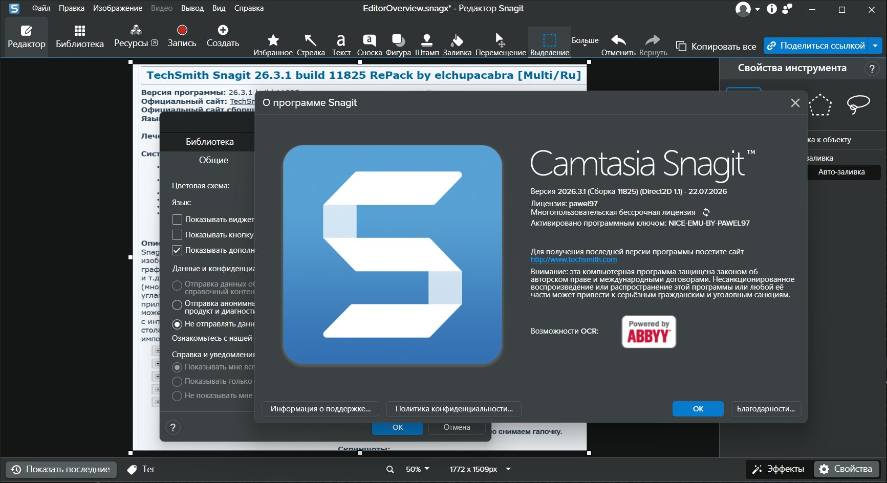887x483 pixels.
Task: Click the info circle icon in title bar
Action: click(x=772, y=9)
